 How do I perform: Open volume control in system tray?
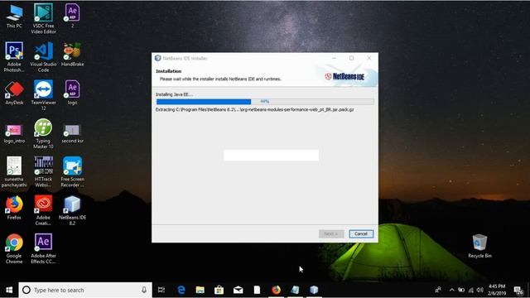(479, 290)
